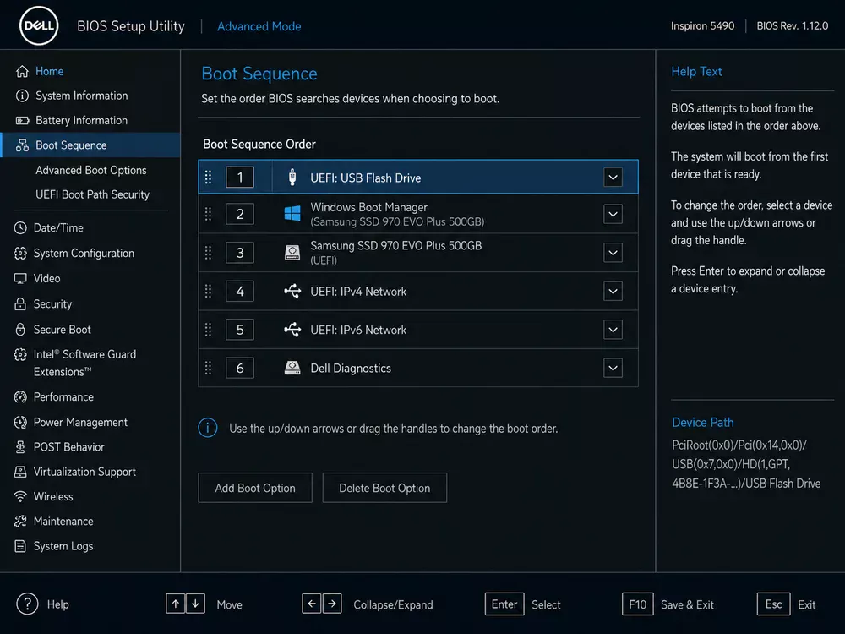Viewport: 845px width, 634px height.
Task: Click the order number 2 box
Action: 240,214
